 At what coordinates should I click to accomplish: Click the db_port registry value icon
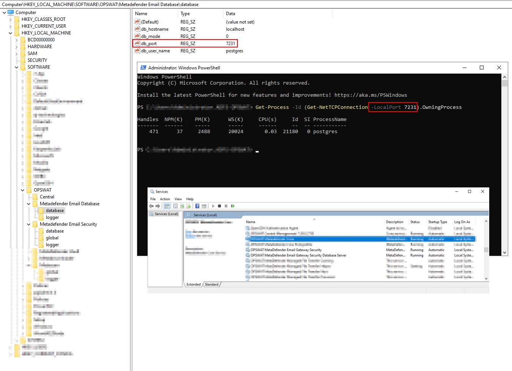(x=137, y=43)
